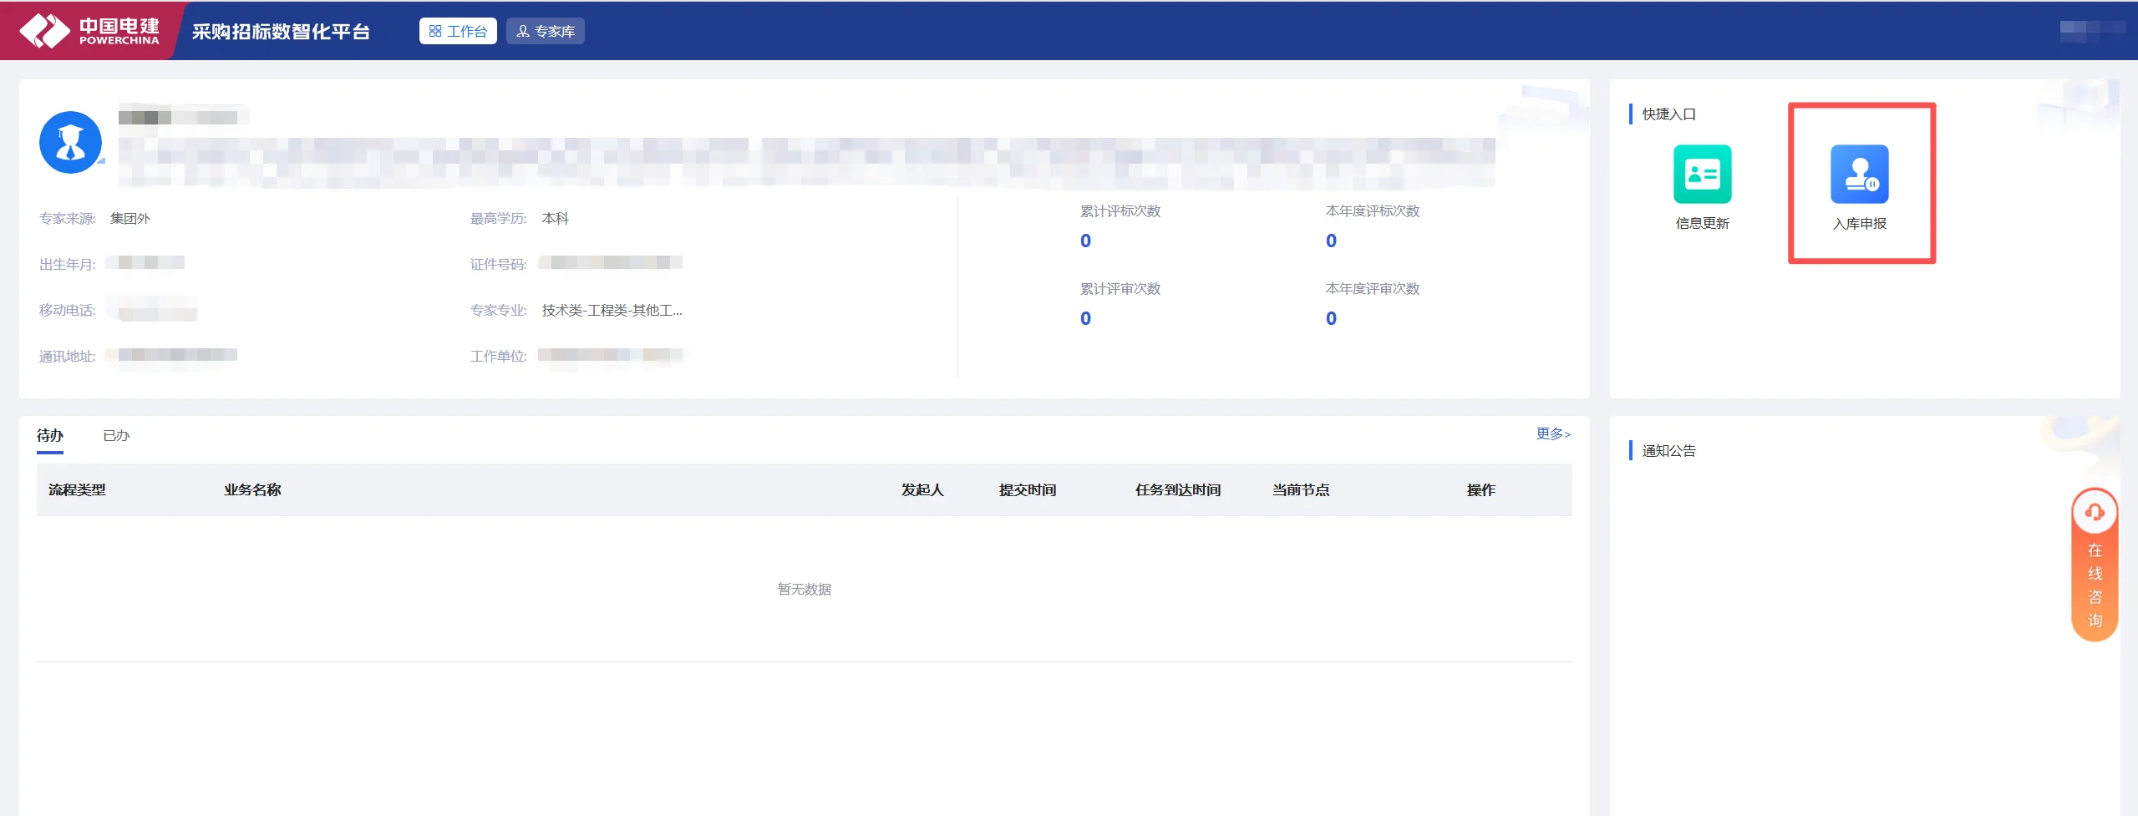Viewport: 2138px width, 816px height.
Task: Click the 当前节点 column header
Action: pyautogui.click(x=1301, y=489)
